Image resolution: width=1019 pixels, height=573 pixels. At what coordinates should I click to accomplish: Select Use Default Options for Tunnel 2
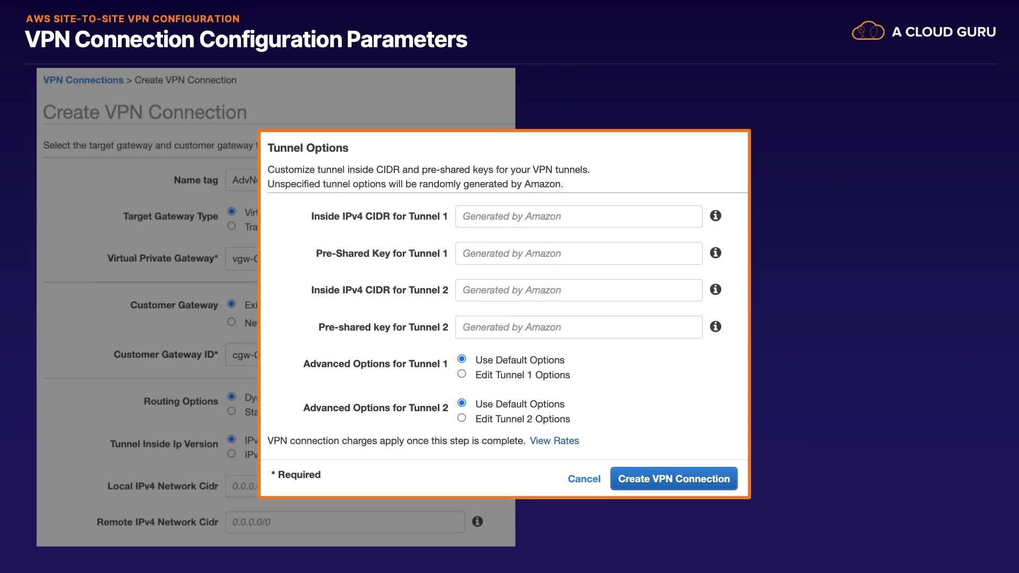462,403
